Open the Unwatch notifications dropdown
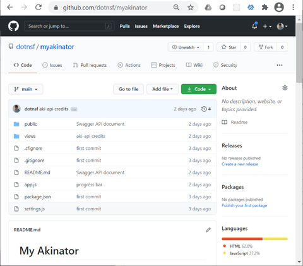The width and height of the screenshot is (303, 266). point(186,47)
